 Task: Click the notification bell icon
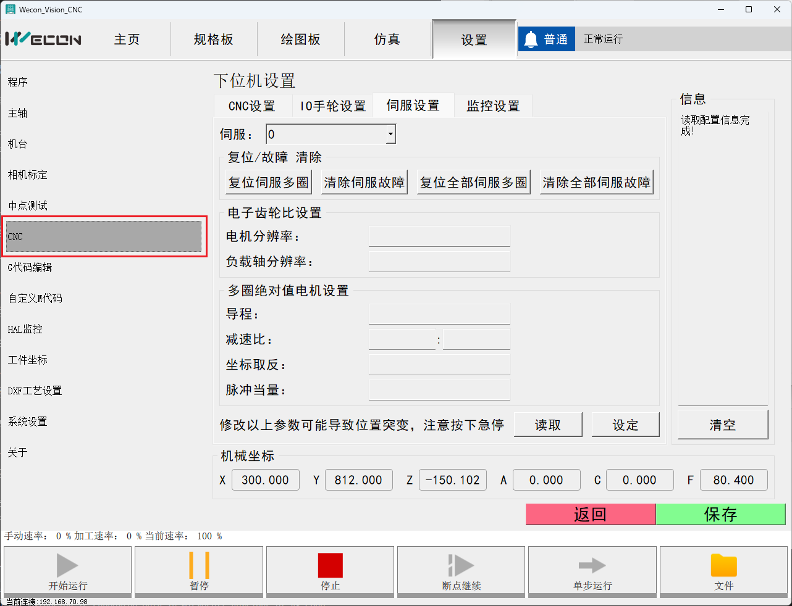(531, 39)
